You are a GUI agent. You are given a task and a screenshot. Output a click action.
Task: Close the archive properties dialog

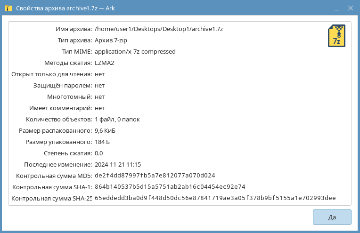351,9
